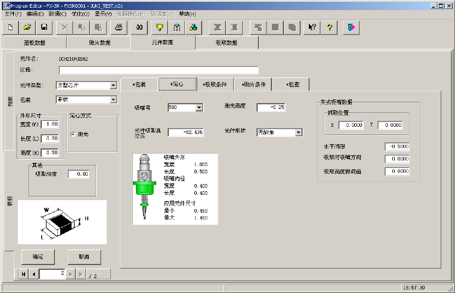Click the 注释 comment input field
This screenshot has width=455, height=293.
click(x=159, y=70)
